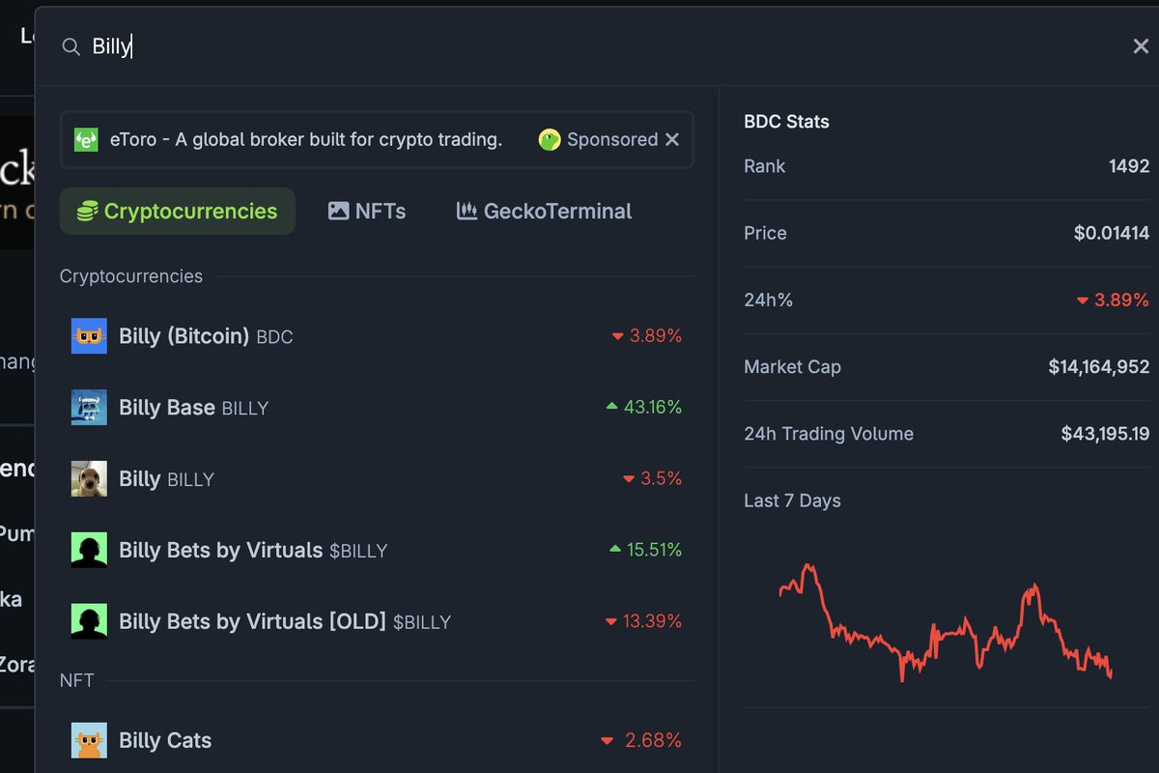Select the Cryptocurrencies tab

click(178, 211)
